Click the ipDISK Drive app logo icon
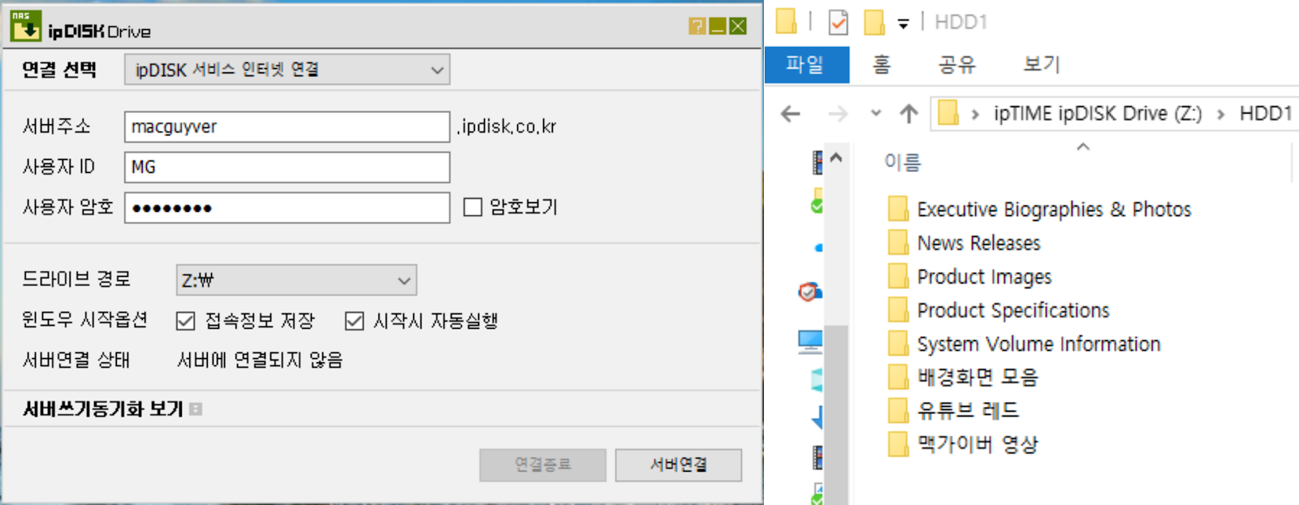 click(x=26, y=25)
